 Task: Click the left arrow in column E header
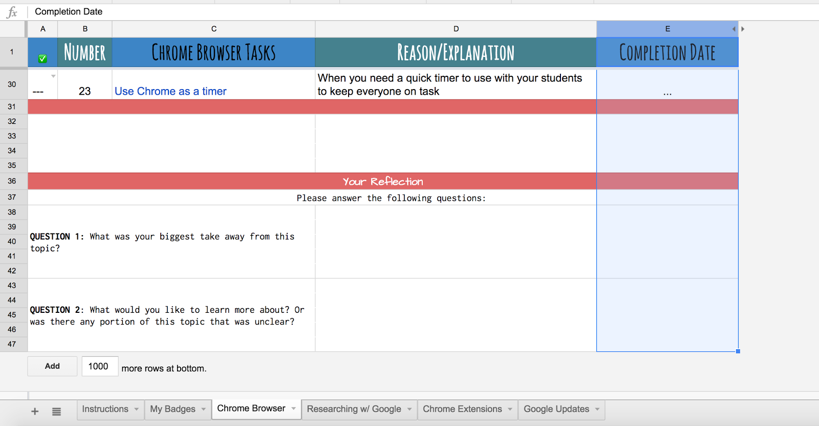(x=734, y=29)
